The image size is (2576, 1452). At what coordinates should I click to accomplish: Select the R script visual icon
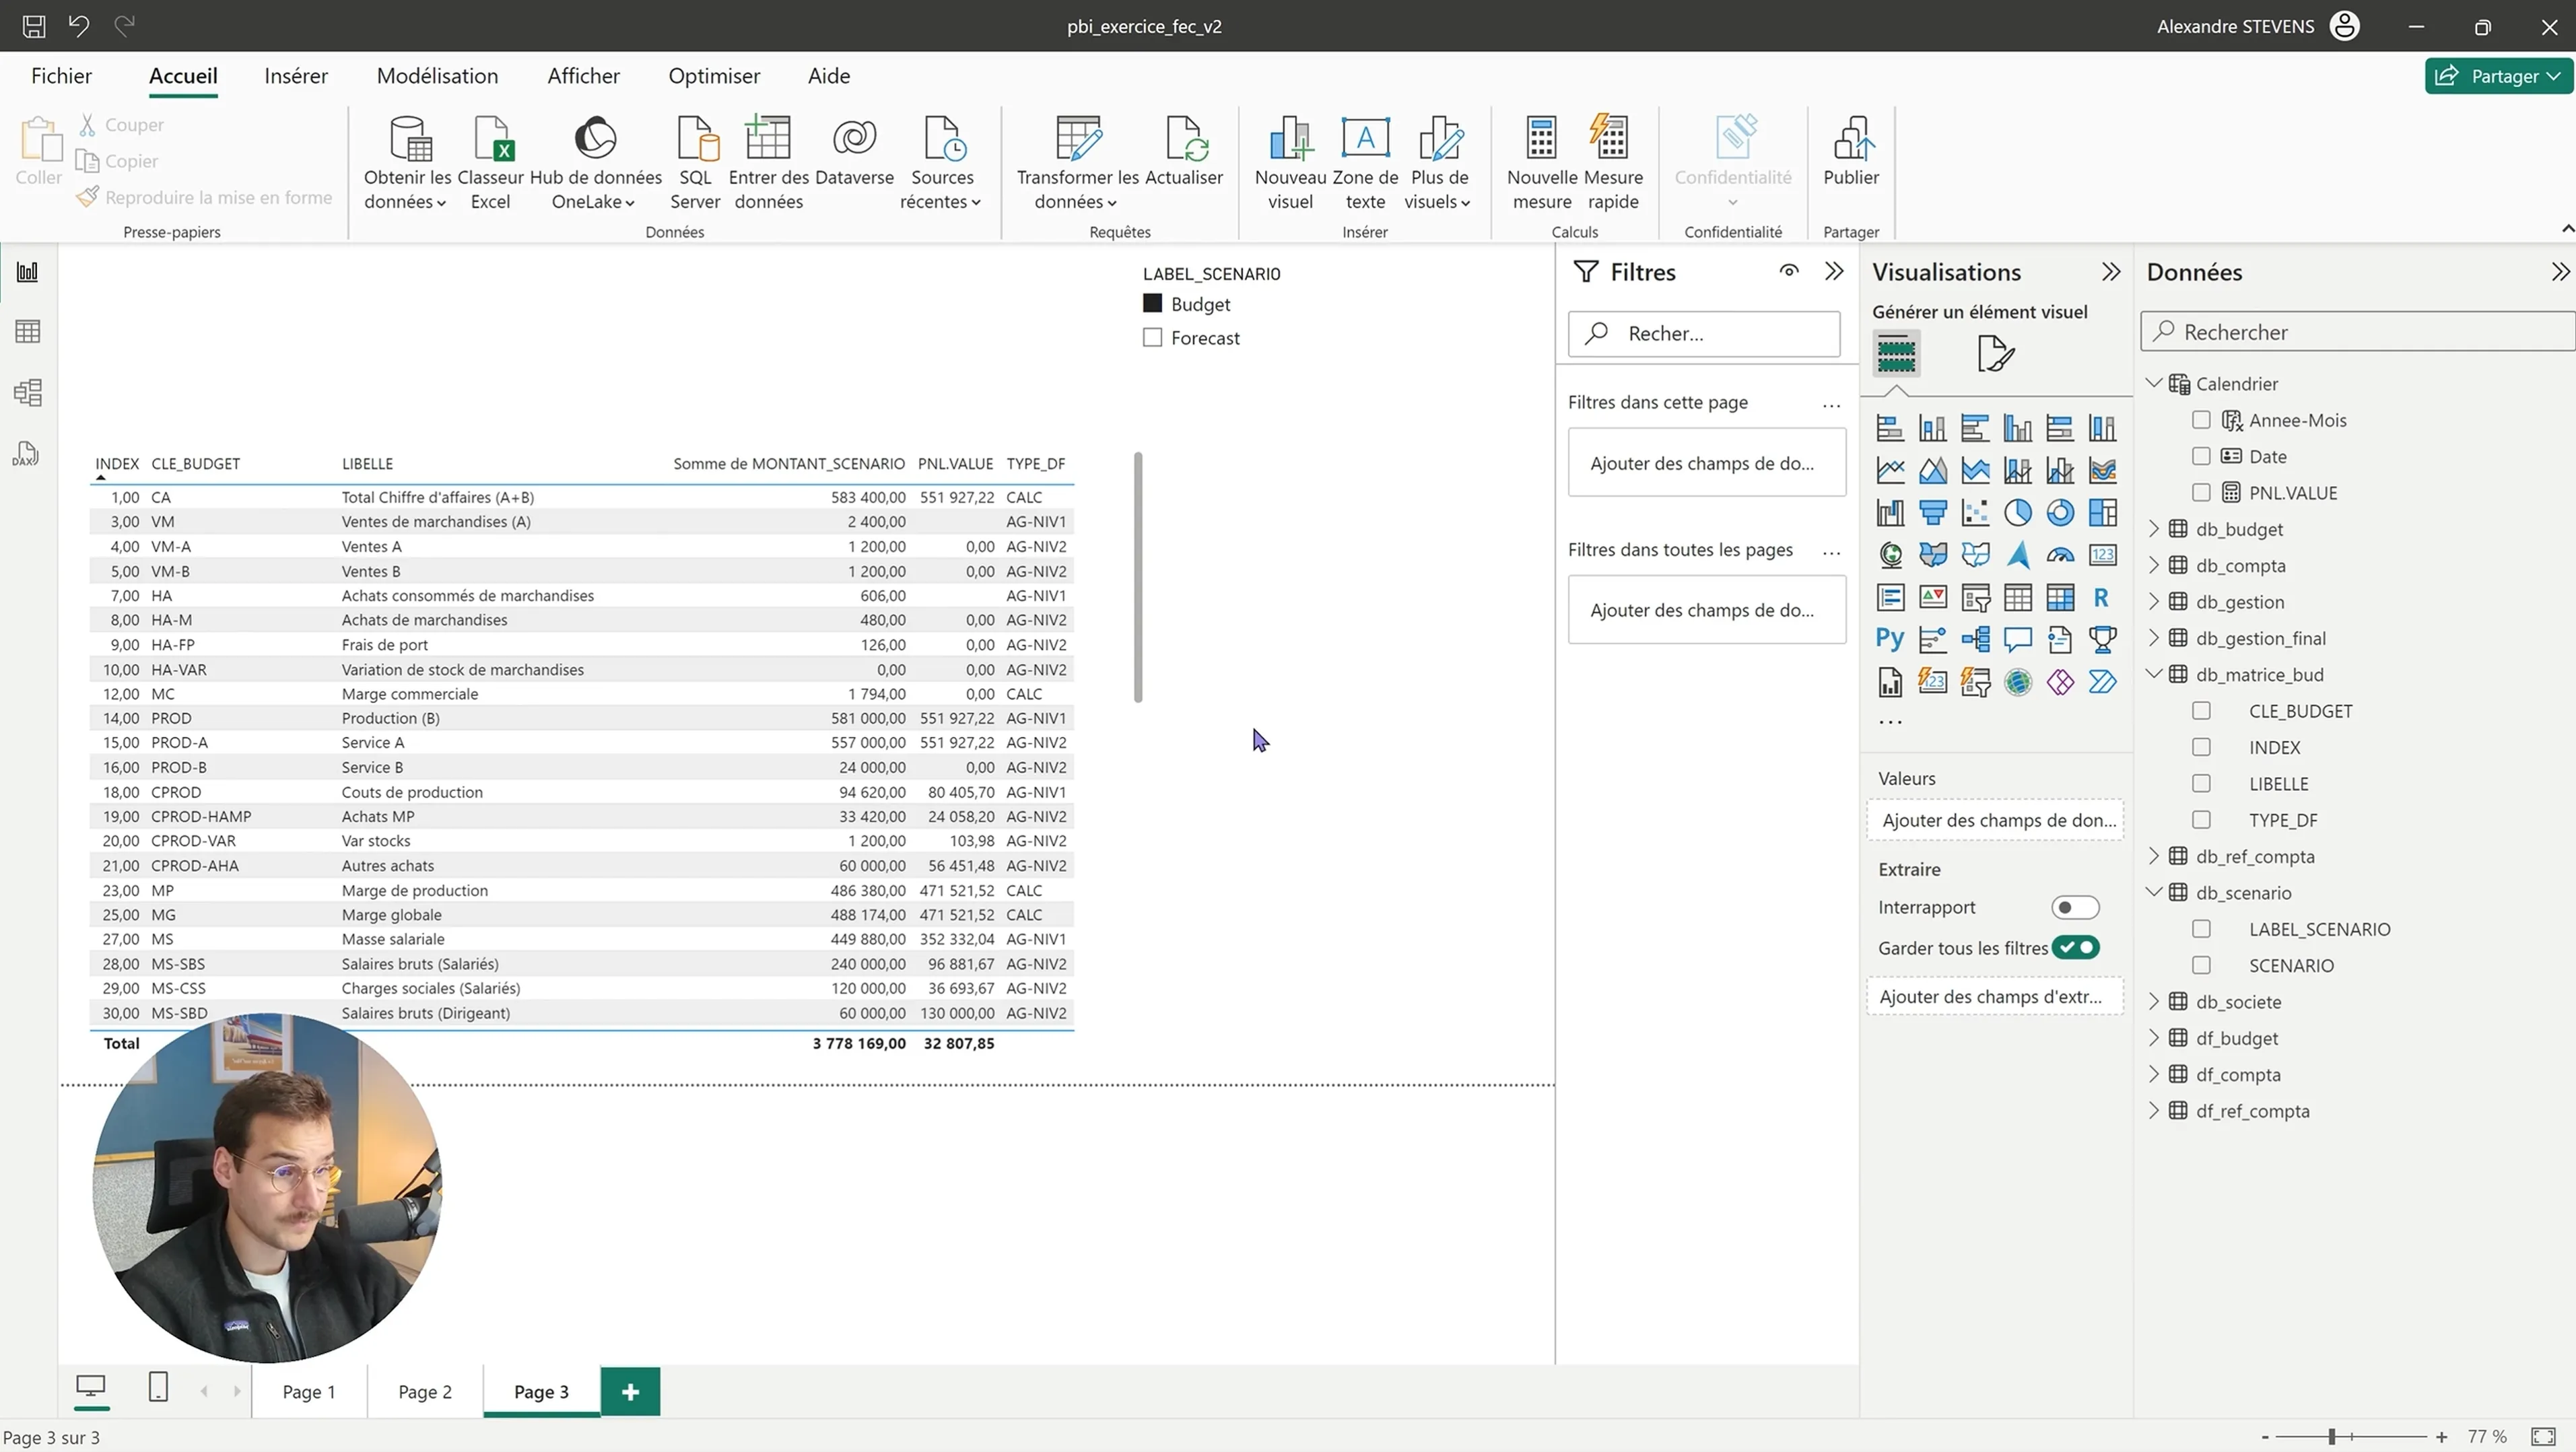2101,598
